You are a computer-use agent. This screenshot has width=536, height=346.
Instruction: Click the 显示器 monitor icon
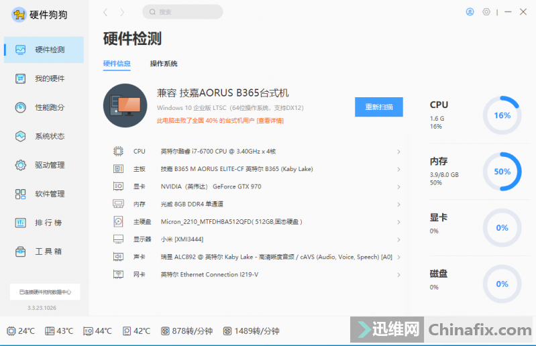click(x=118, y=239)
